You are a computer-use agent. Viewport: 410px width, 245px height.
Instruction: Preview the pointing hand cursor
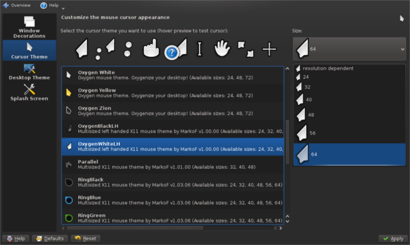point(151,48)
